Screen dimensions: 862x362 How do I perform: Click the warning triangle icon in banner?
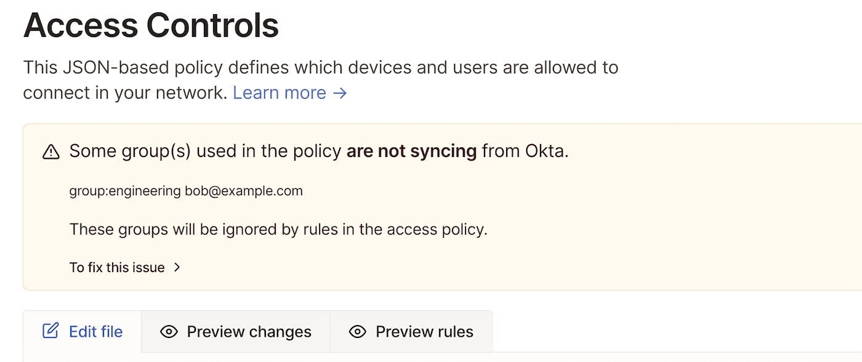pyautogui.click(x=51, y=151)
